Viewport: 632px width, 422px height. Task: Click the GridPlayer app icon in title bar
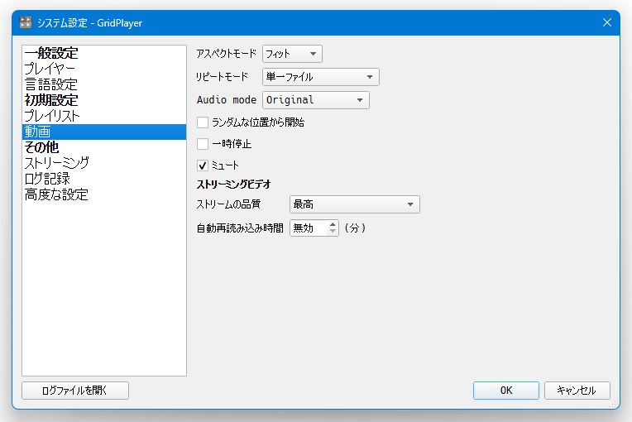(26, 22)
